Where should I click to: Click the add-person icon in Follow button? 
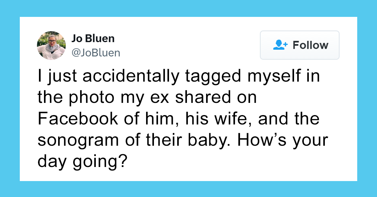[x=280, y=45]
